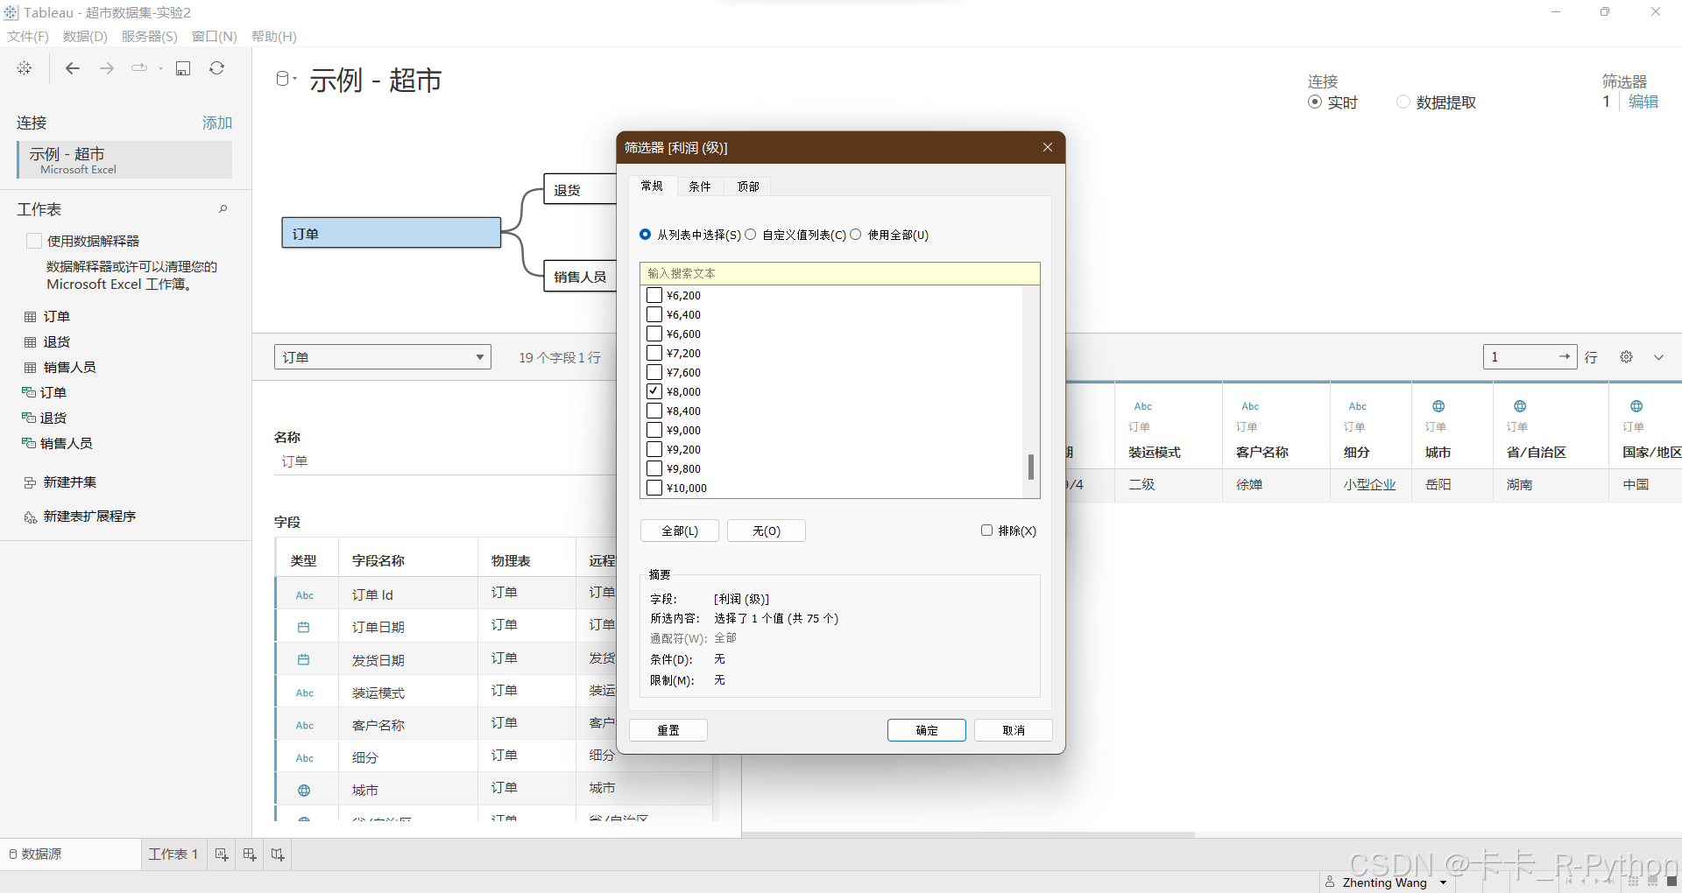Open the 服务器(S) menu
Viewport: 1682px width, 893px height.
(x=150, y=36)
